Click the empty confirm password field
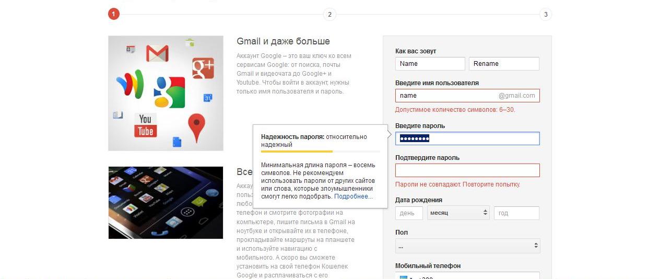Image resolution: width=659 pixels, height=279 pixels. click(467, 170)
